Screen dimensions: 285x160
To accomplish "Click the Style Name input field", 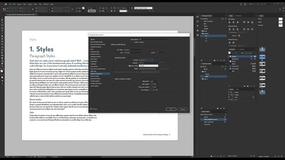I will coord(153,40).
